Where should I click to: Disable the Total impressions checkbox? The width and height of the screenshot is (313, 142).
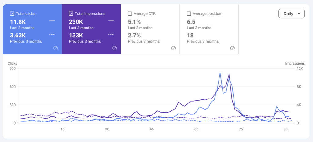coord(71,13)
